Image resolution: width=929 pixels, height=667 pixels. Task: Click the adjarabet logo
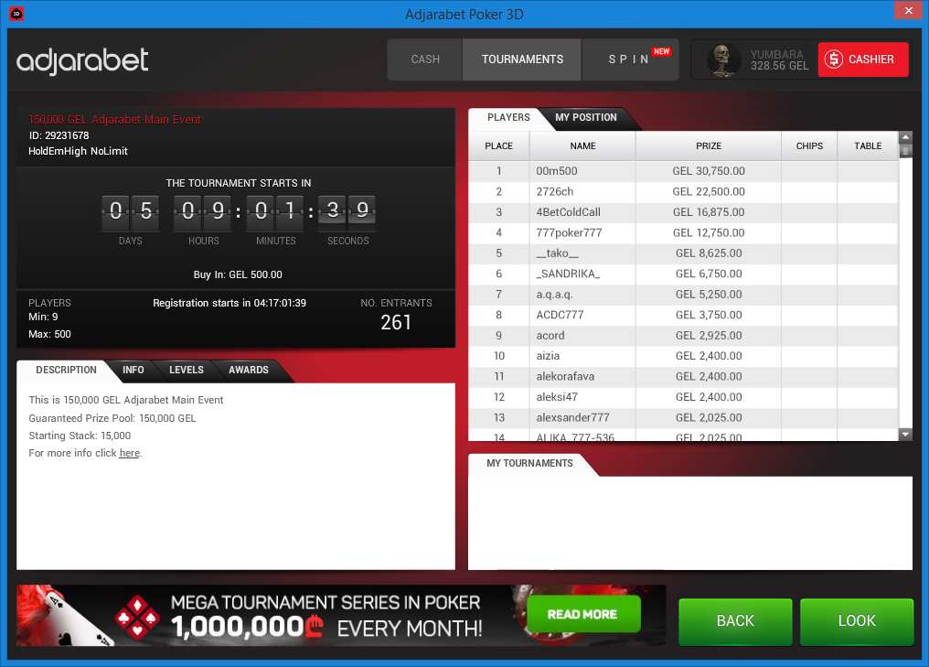pos(82,60)
